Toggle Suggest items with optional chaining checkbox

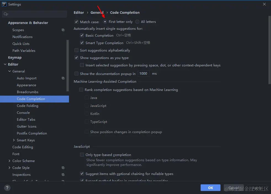82,174
